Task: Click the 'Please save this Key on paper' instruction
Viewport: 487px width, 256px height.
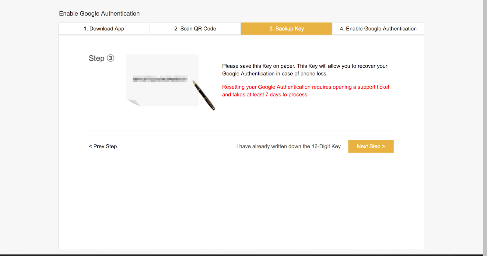Action: [x=305, y=70]
